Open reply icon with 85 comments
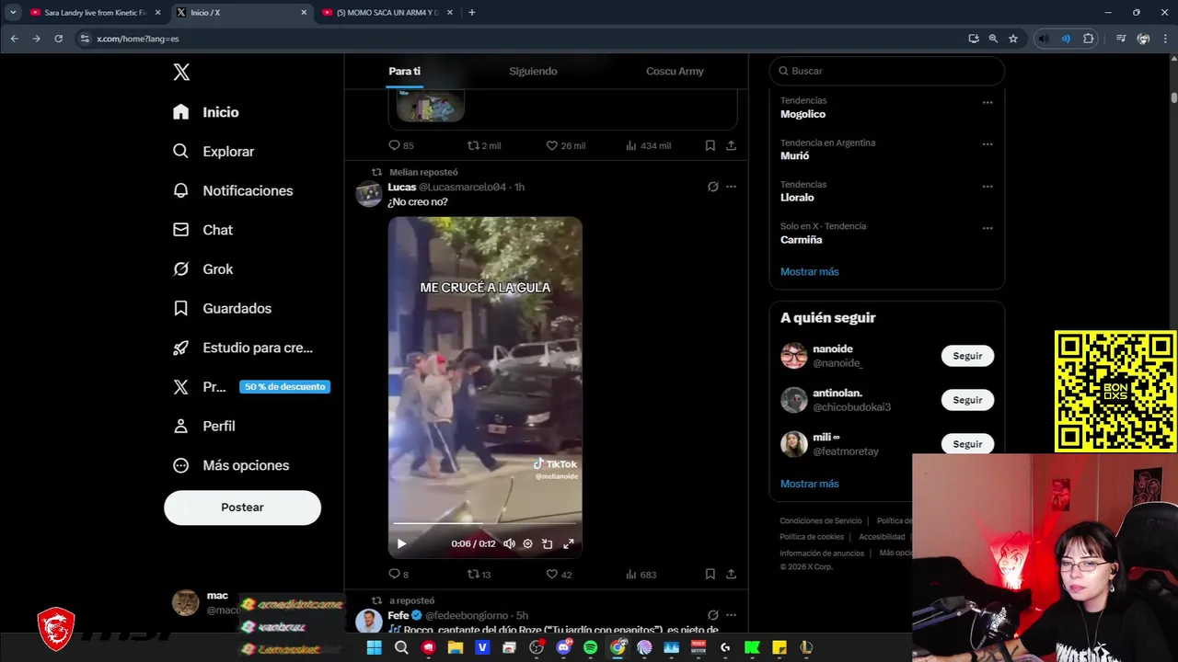Viewport: 1178px width, 662px height. click(x=400, y=145)
